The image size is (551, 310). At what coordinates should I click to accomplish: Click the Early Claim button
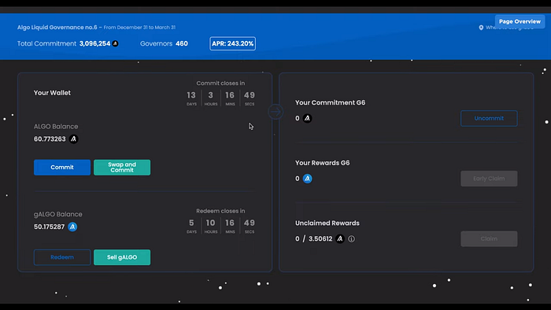point(489,179)
